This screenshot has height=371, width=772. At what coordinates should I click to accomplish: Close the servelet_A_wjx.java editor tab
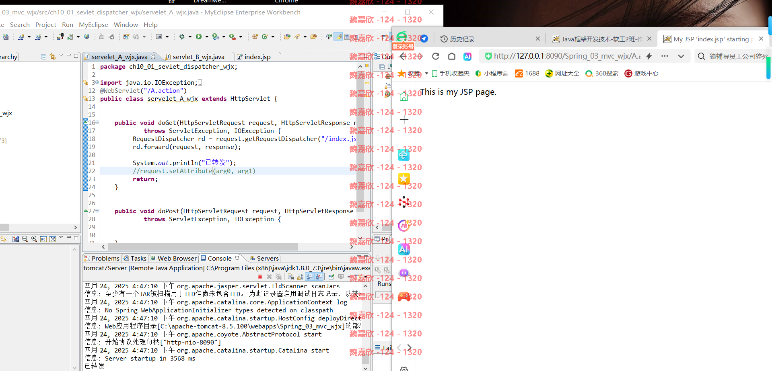[x=153, y=57]
